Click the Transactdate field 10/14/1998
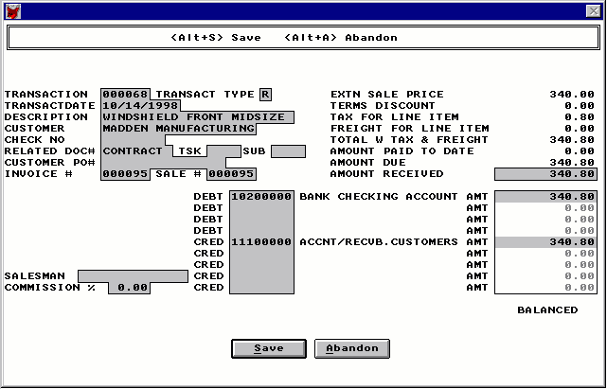This screenshot has height=389, width=607. pos(140,106)
